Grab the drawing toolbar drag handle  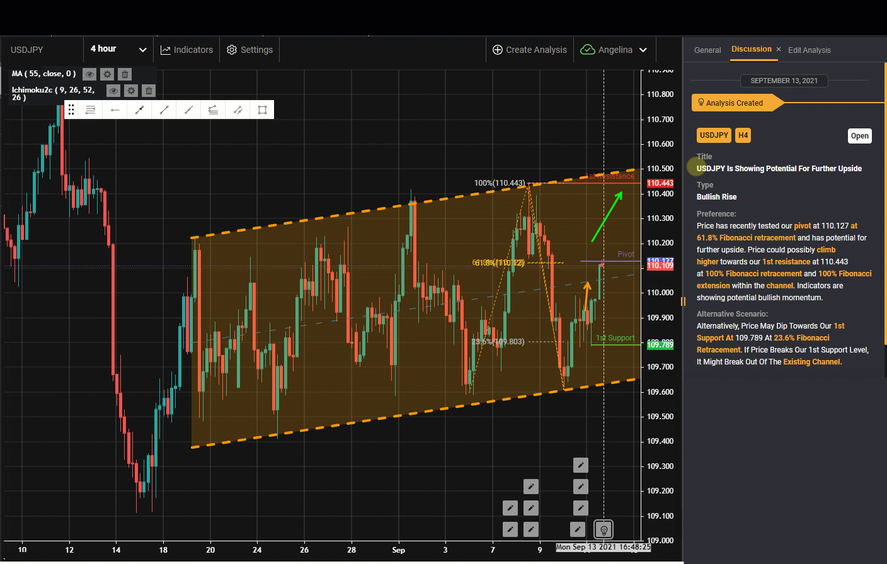pyautogui.click(x=71, y=110)
